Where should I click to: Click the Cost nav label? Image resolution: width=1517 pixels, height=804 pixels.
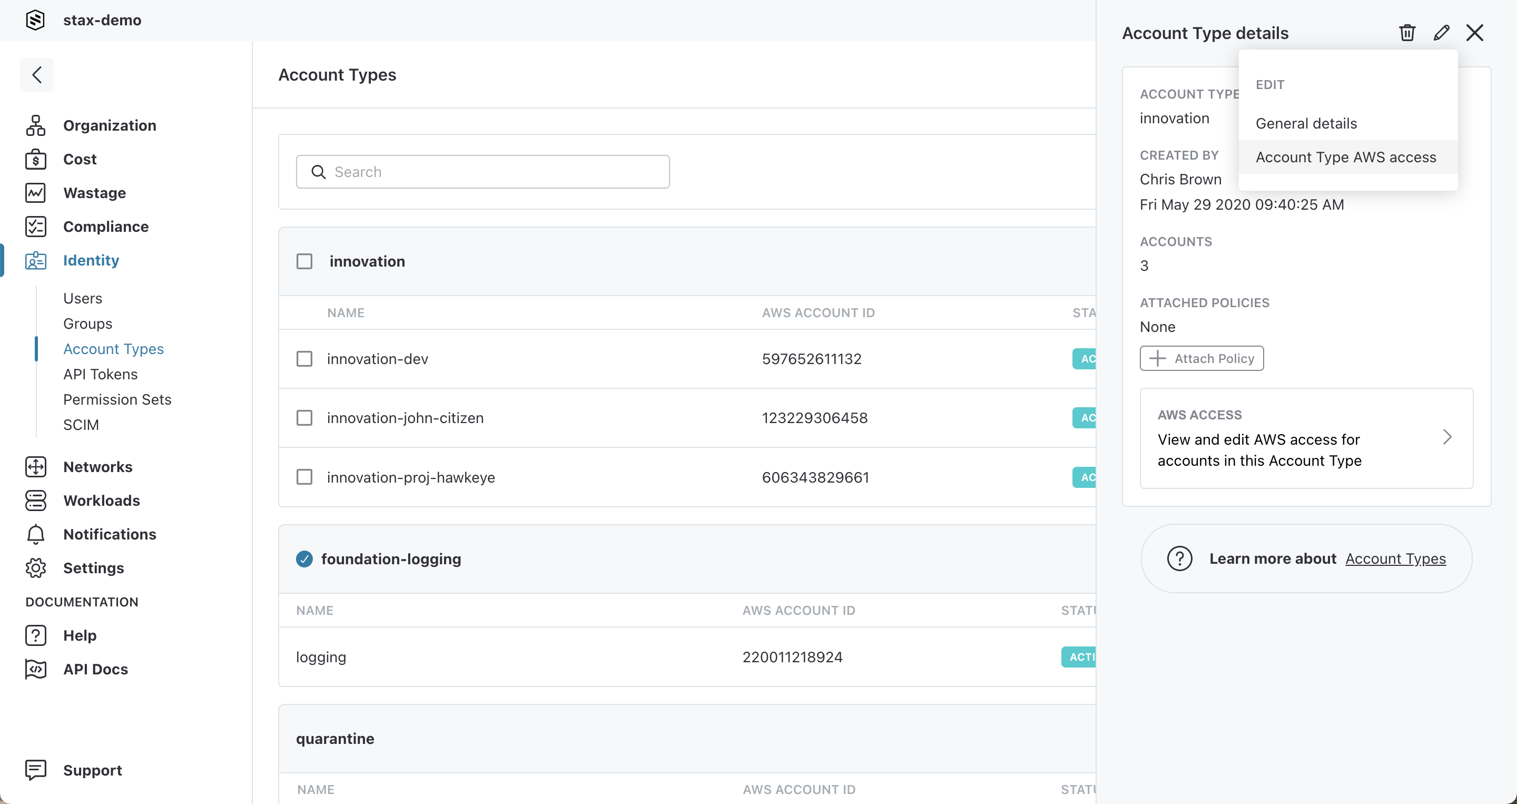80,159
